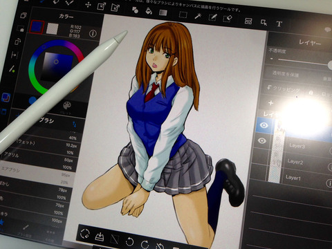Viewport: 332px width, 249px height.
Task: Tap rotate/reset view icon in bottom bar
Action: click(x=85, y=233)
